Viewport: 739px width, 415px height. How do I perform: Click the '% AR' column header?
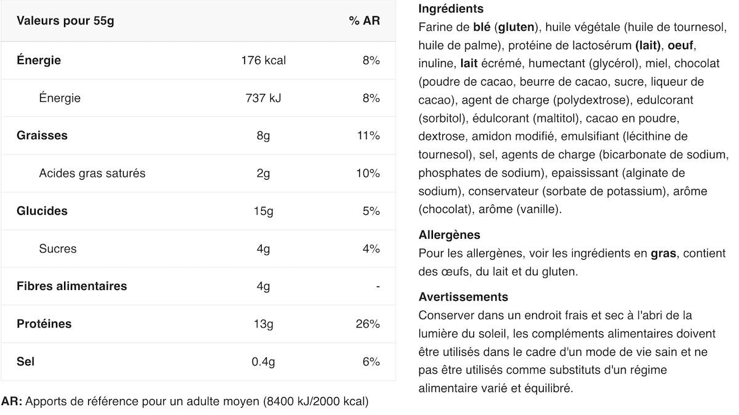365,20
